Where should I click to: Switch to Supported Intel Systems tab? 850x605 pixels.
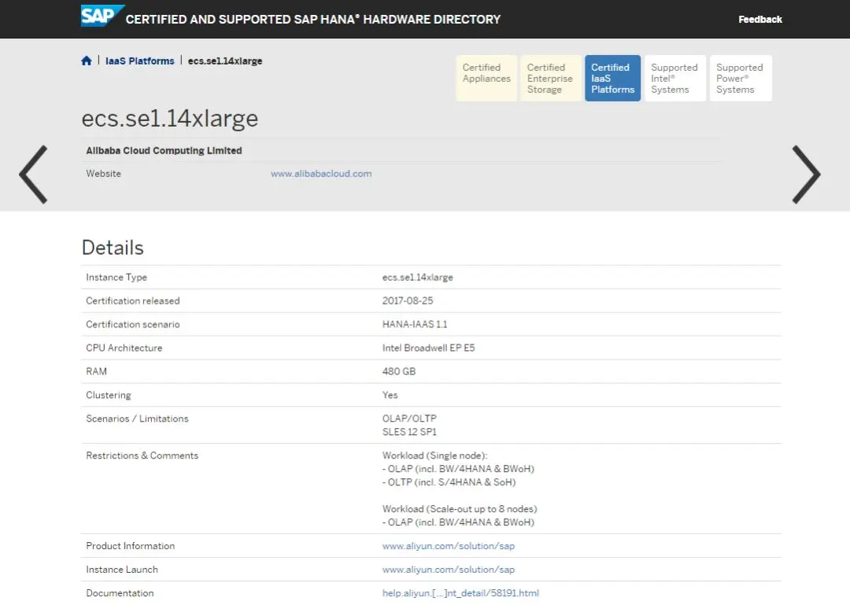coord(675,78)
